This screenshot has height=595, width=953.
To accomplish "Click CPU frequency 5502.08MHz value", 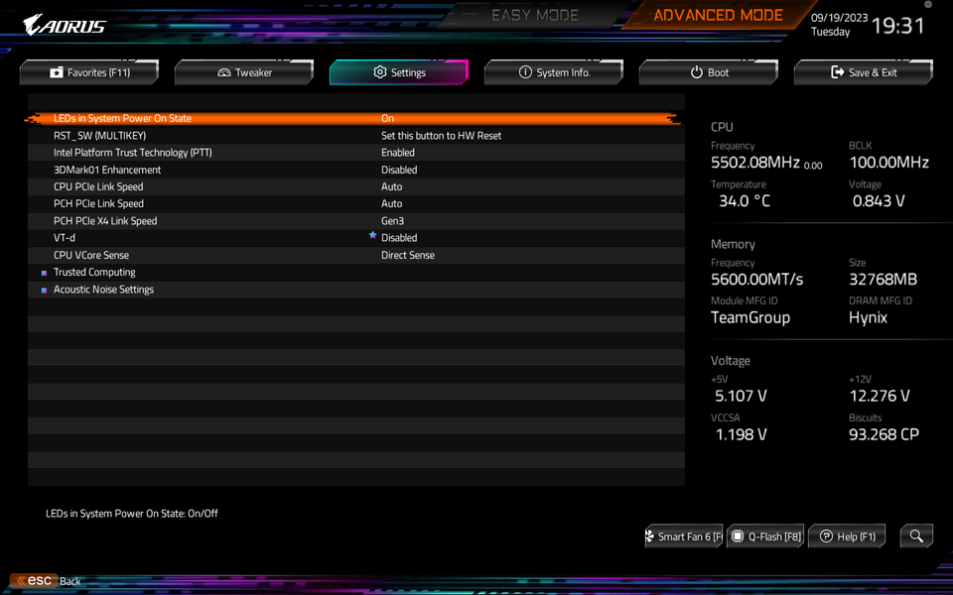I will (x=755, y=162).
